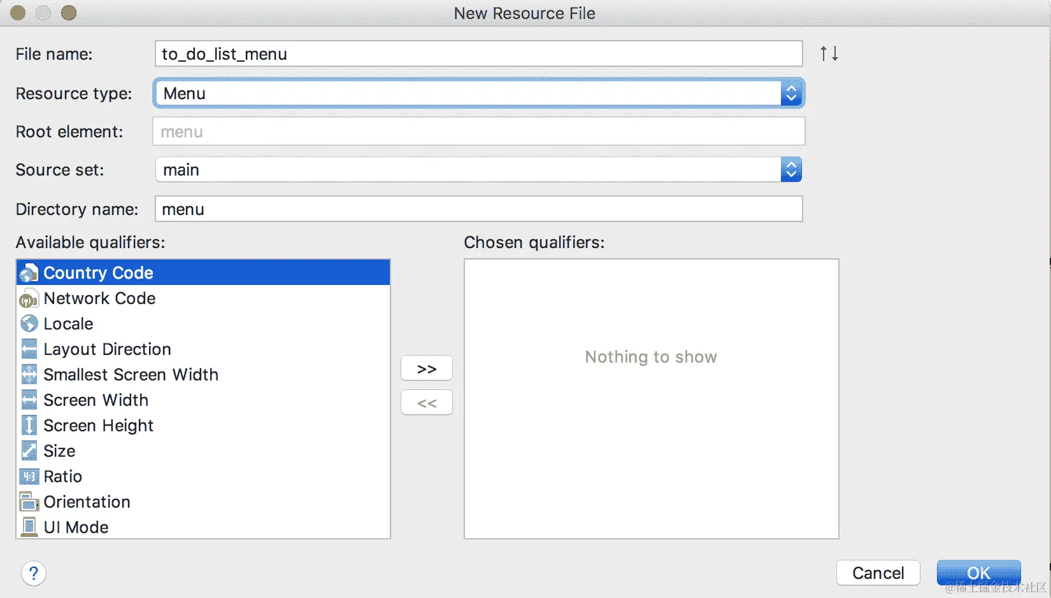The width and height of the screenshot is (1051, 598).
Task: Click the Root element input field
Action: (x=478, y=132)
